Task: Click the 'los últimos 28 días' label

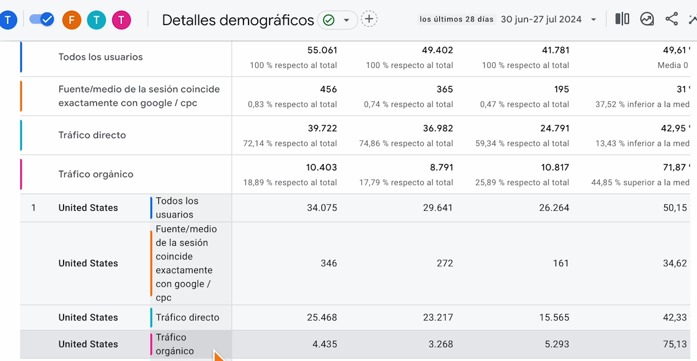Action: tap(457, 19)
